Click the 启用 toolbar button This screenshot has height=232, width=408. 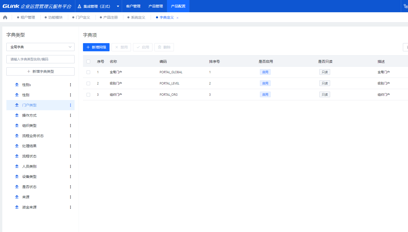[143, 47]
